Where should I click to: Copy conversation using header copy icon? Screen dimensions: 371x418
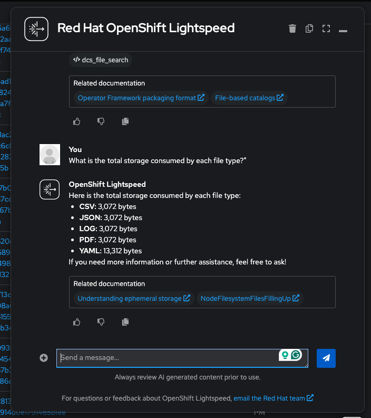(x=309, y=28)
